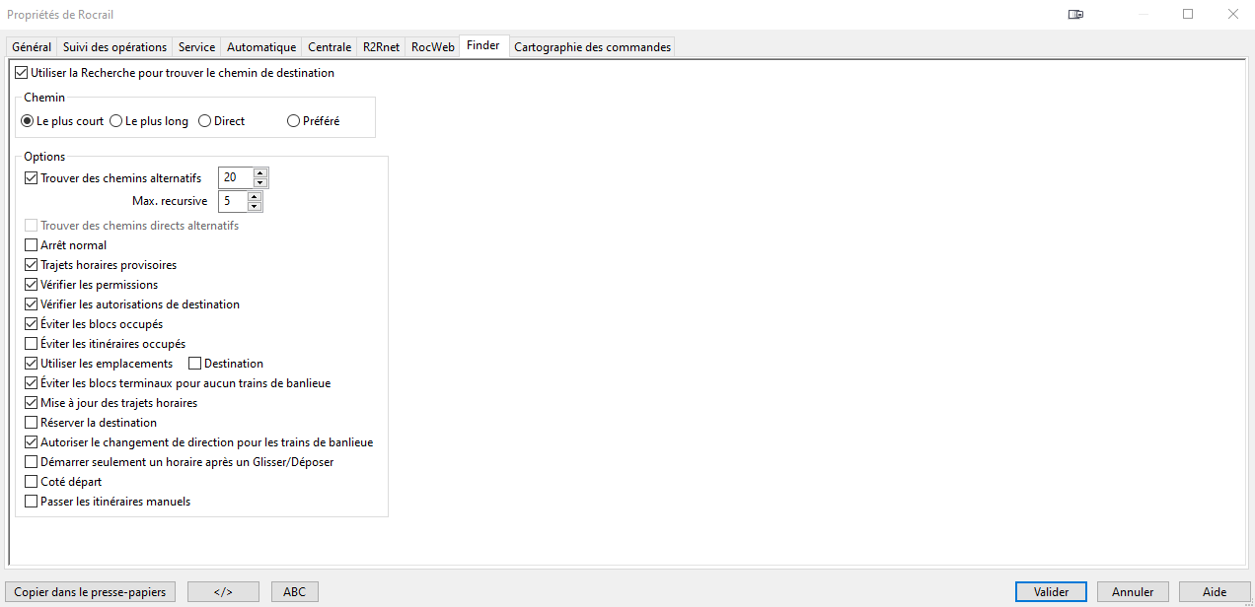Select the Le plus long radio option
1255x607 pixels.
click(x=116, y=121)
